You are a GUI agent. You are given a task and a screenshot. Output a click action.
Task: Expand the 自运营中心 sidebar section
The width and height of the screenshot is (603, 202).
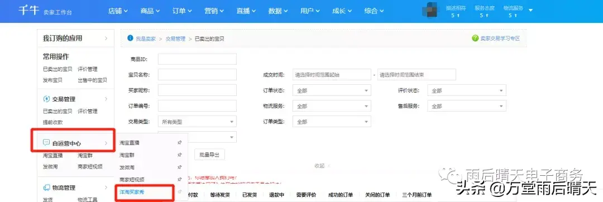pos(106,143)
